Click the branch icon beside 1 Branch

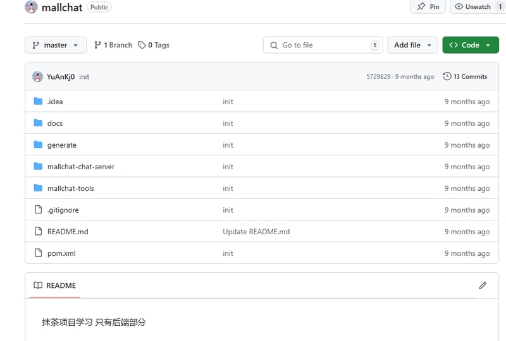(97, 45)
